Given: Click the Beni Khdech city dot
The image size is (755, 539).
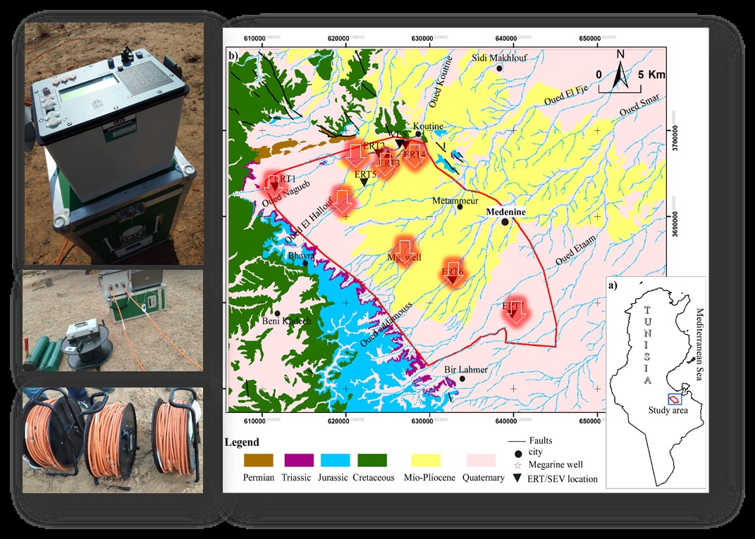Looking at the screenshot, I should [x=278, y=313].
